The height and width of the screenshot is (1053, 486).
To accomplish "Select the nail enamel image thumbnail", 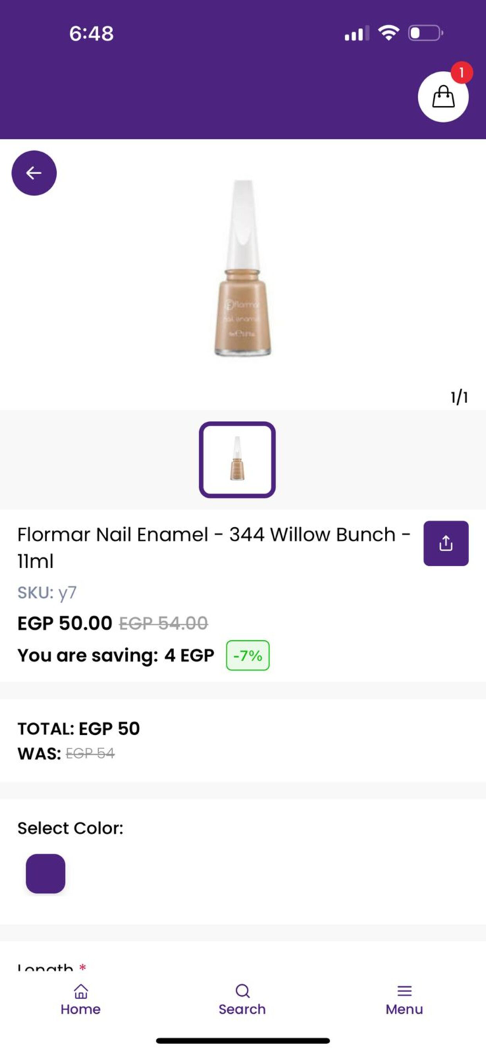I will [236, 460].
